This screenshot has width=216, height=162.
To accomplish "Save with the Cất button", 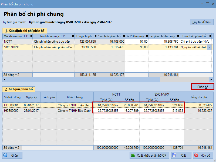I will 181,155.
